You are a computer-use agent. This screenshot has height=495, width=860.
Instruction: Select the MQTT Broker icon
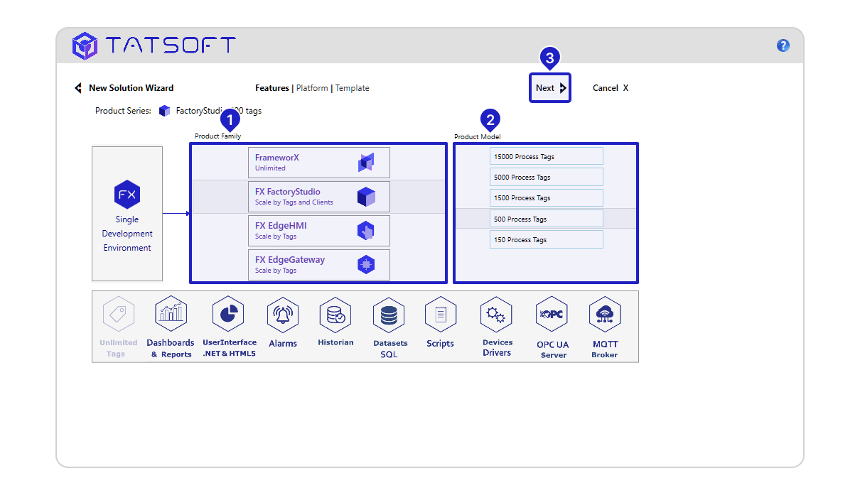point(605,315)
